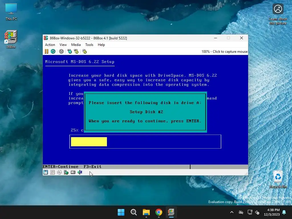The height and width of the screenshot is (219, 292).
Task: Expand the system tray hidden icons chevron
Action: coord(232,212)
